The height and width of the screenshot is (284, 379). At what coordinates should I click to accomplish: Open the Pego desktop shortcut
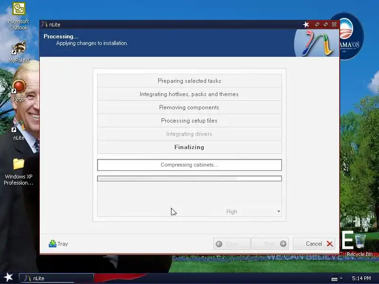[x=18, y=90]
